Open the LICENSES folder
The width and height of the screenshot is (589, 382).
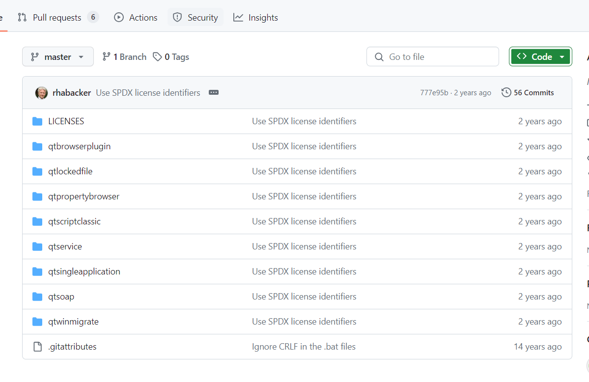coord(66,121)
